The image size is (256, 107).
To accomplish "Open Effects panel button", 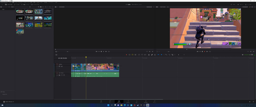I will click(17, 5).
